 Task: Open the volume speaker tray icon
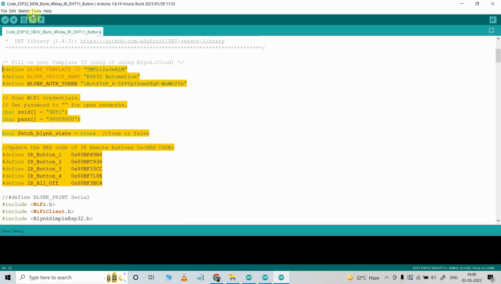point(434,277)
